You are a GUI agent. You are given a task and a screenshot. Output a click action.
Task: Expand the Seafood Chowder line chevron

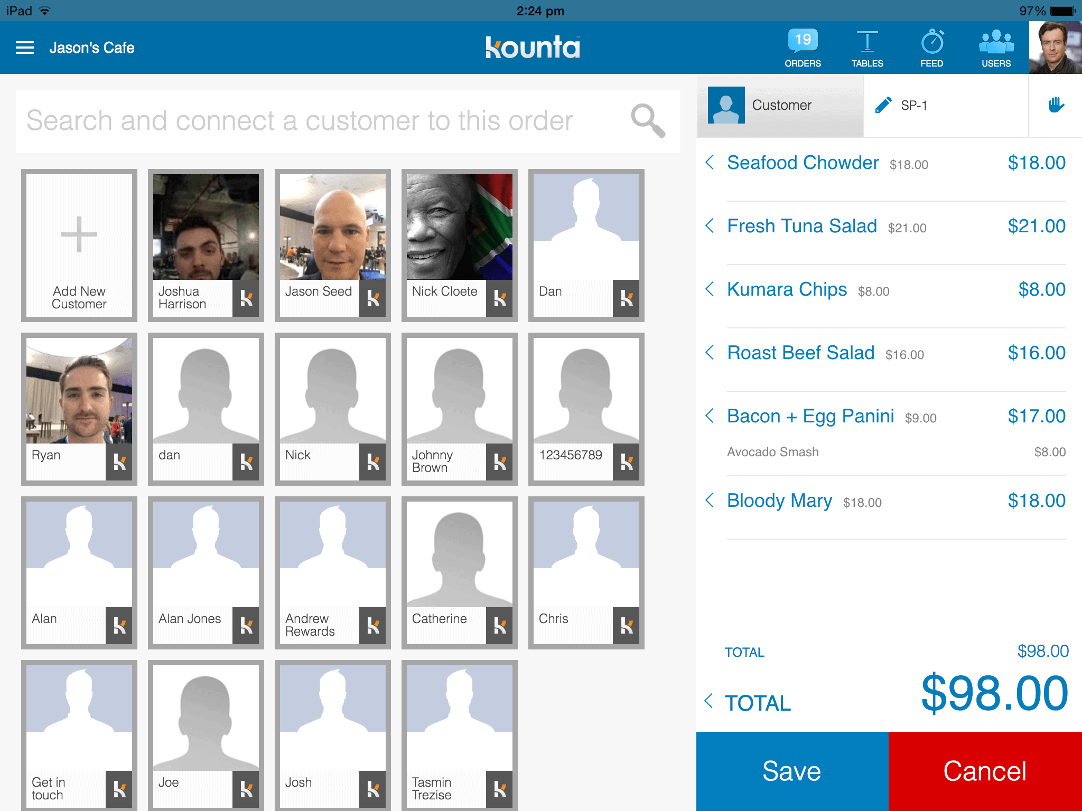pos(710,163)
